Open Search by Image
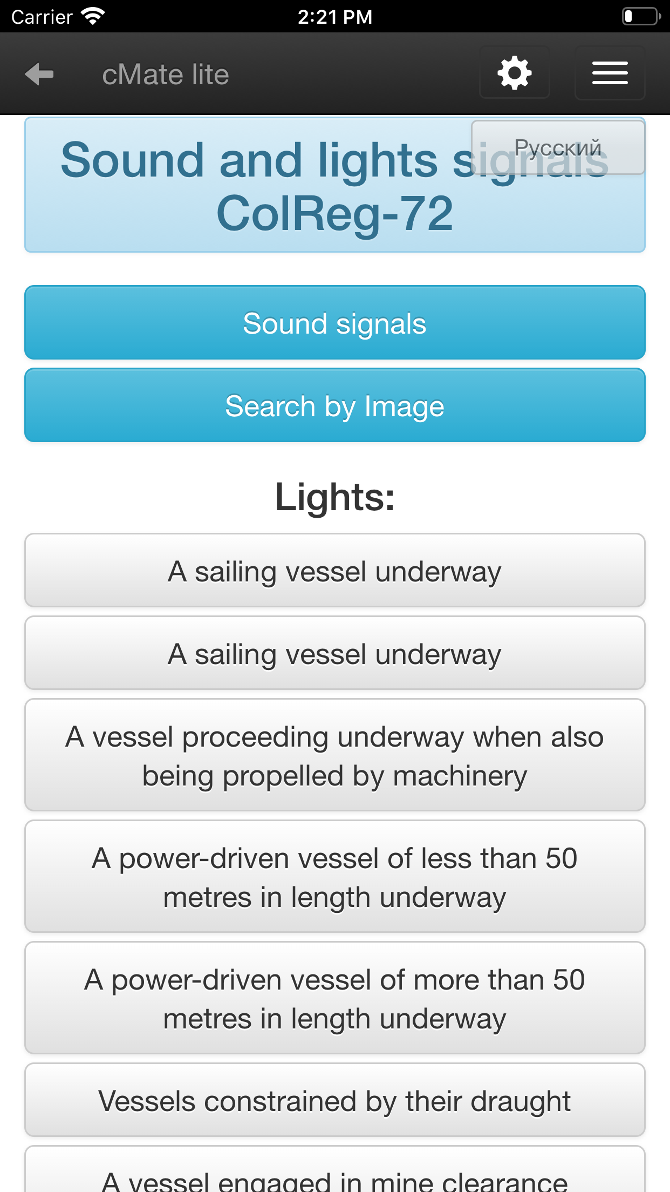 click(x=335, y=405)
